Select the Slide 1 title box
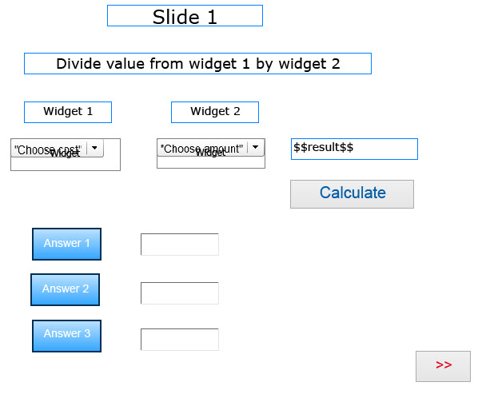Viewport: 482px width, 398px height. (x=185, y=16)
